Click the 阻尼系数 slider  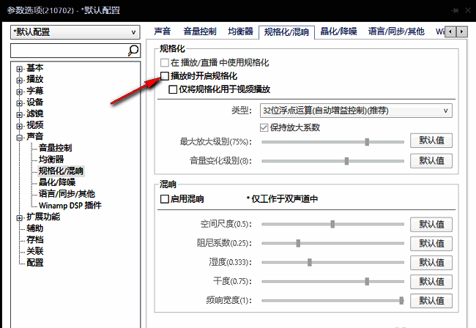(x=332, y=243)
